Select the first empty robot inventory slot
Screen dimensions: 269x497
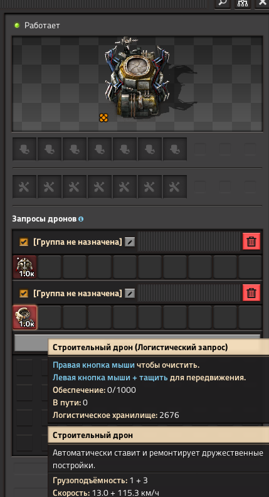point(24,149)
